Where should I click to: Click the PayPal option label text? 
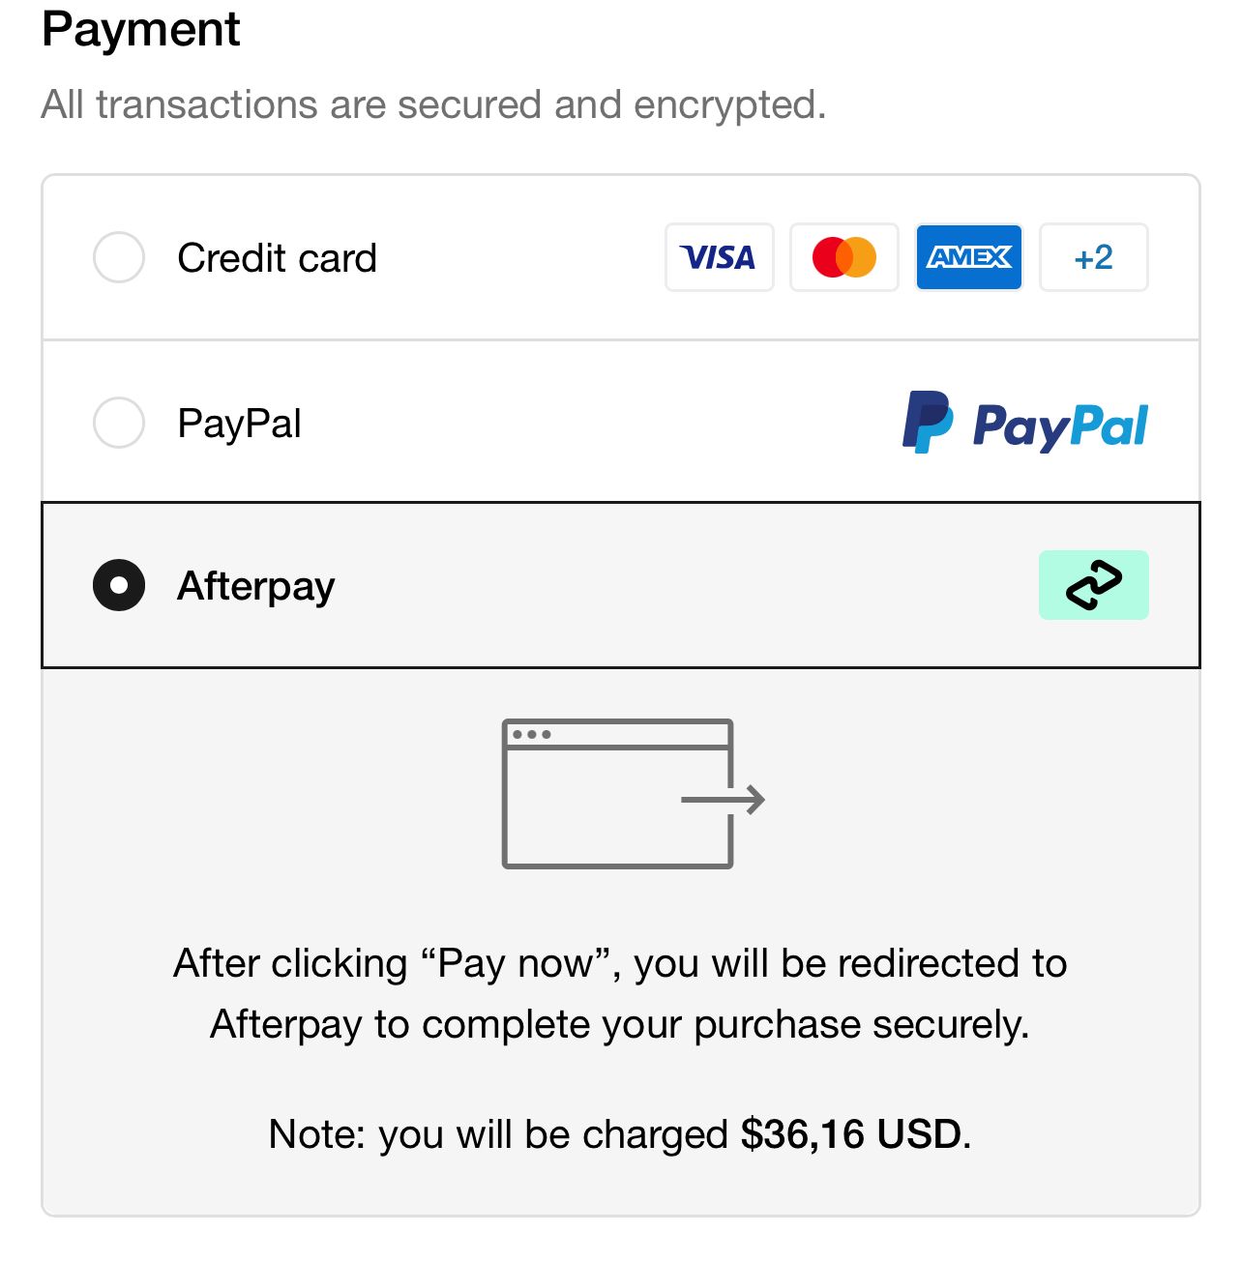[x=239, y=424]
